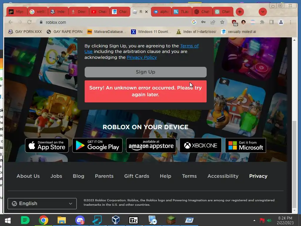Click the striped flag extension icon
Image resolution: width=301 pixels, height=226 pixels.
pyautogui.click(x=253, y=22)
